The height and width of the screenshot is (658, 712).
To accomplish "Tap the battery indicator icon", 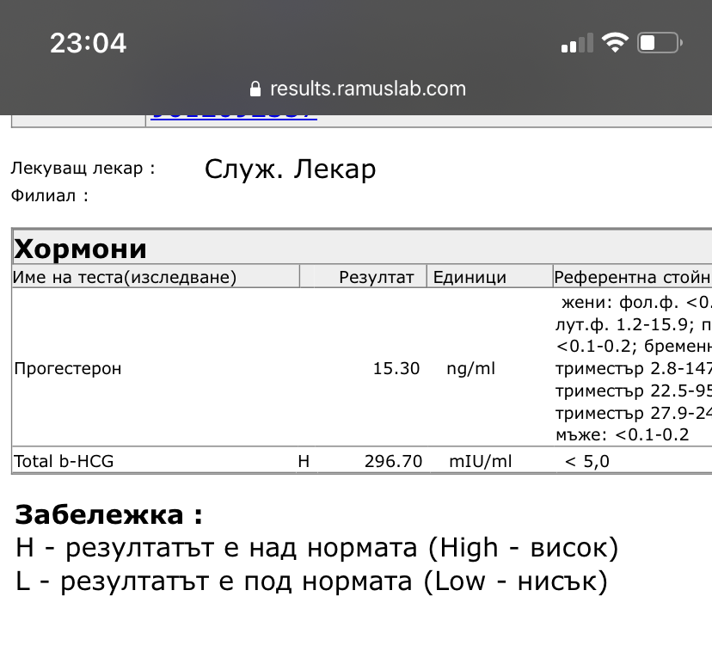I will (x=659, y=42).
